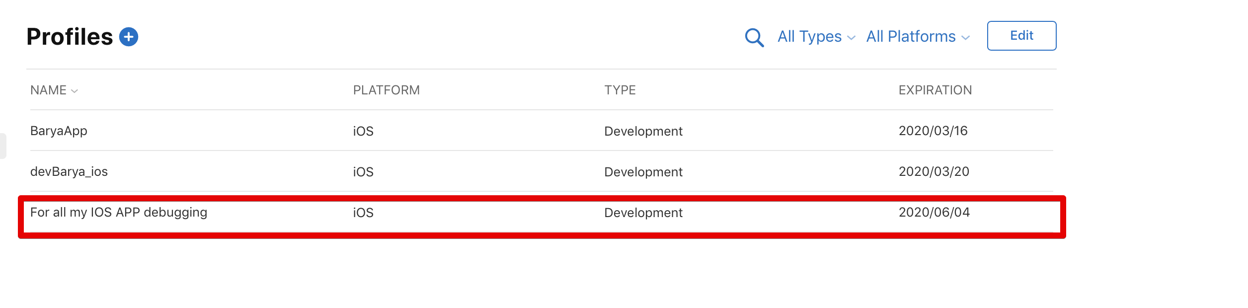
Task: Click the PLATFORM column header
Action: (387, 90)
